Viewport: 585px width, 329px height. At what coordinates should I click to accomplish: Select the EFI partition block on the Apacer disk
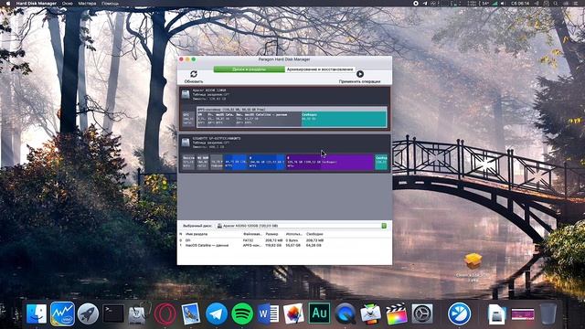point(188,119)
